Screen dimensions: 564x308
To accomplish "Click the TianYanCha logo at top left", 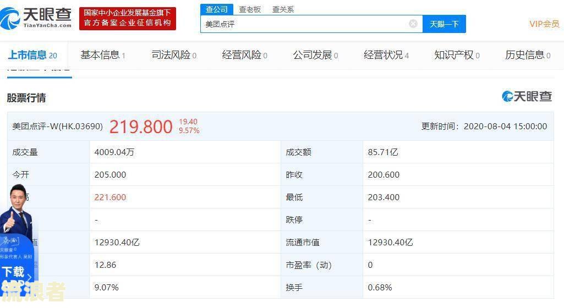I will pos(36,18).
